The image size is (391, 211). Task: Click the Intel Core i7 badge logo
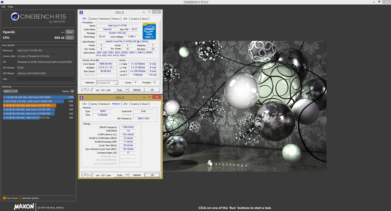coord(149,31)
